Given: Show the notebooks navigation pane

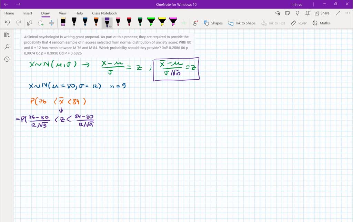Looking at the screenshot, I should click(7, 35).
